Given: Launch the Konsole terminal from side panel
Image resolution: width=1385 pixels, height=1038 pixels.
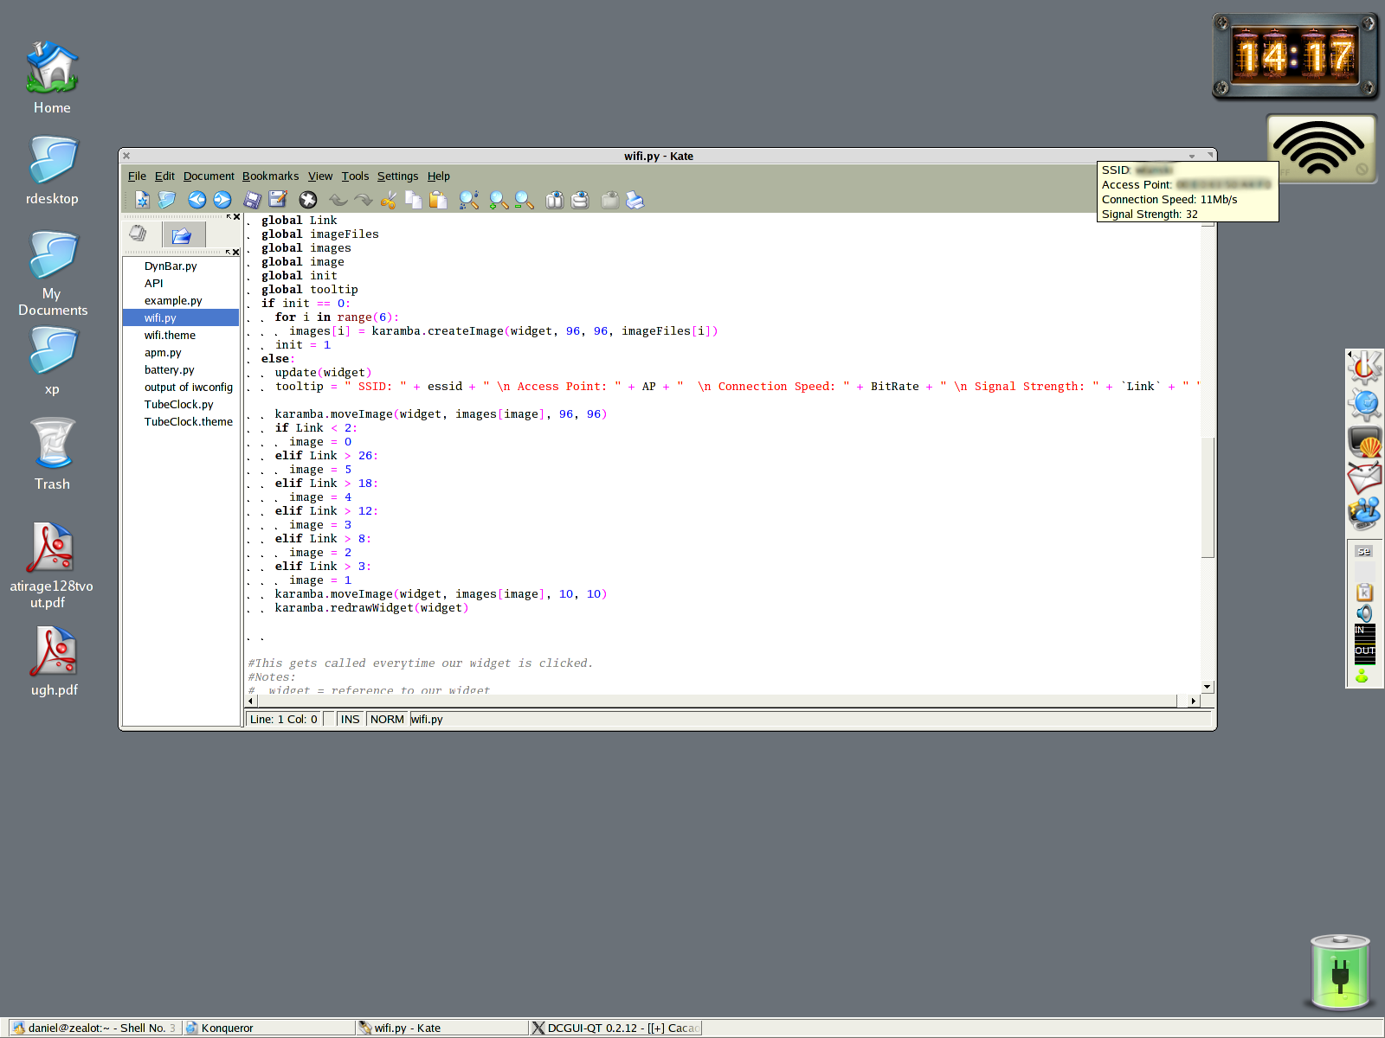Looking at the screenshot, I should 1365,442.
